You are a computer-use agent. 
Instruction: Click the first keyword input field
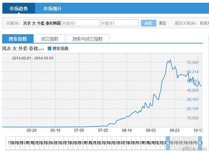(42, 23)
